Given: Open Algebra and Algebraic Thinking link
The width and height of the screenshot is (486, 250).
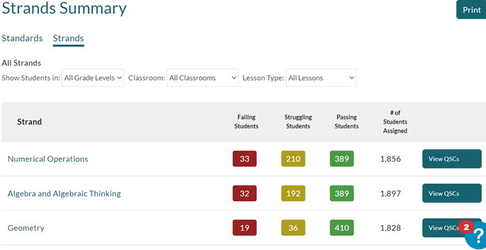Looking at the screenshot, I should (64, 194).
